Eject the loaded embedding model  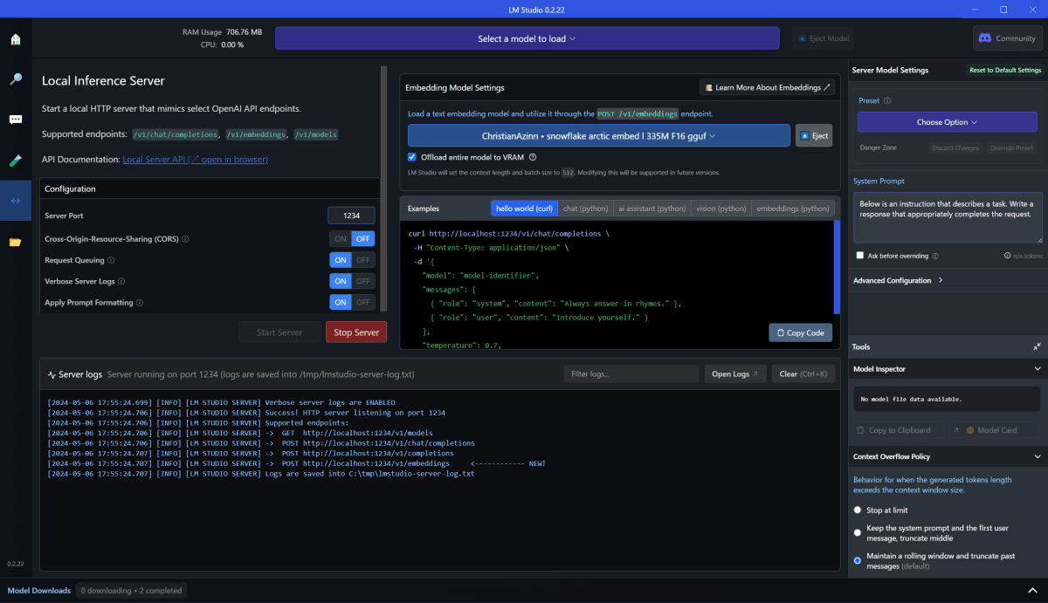pos(814,135)
